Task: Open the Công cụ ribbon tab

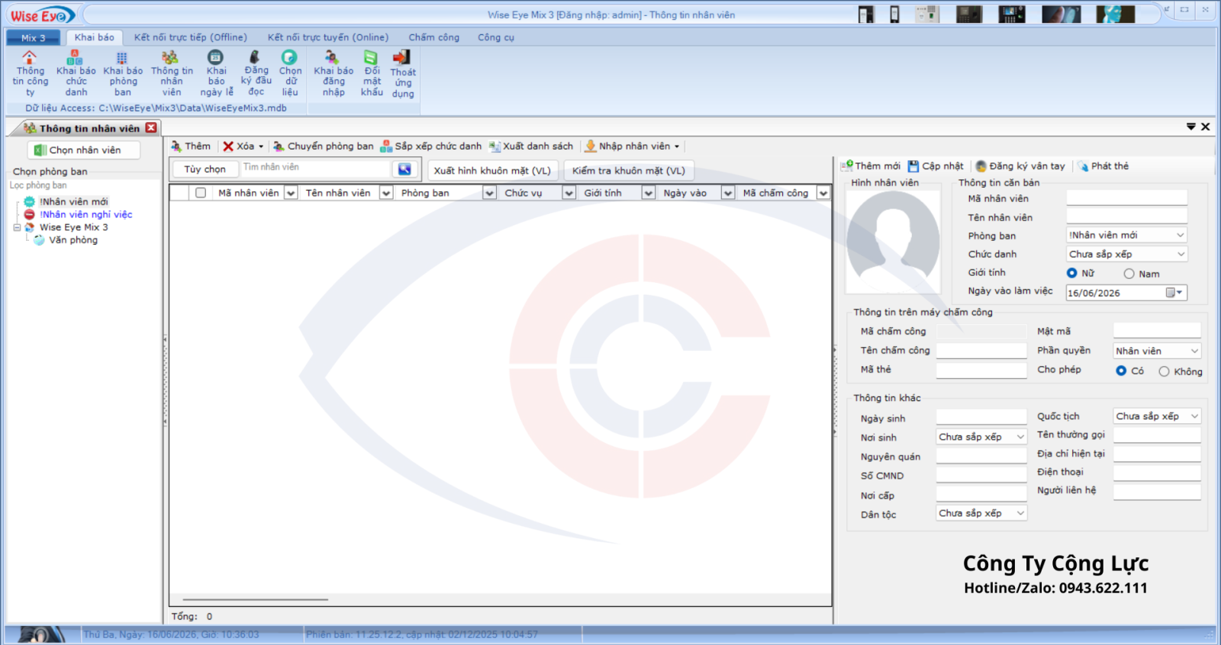Action: point(496,37)
